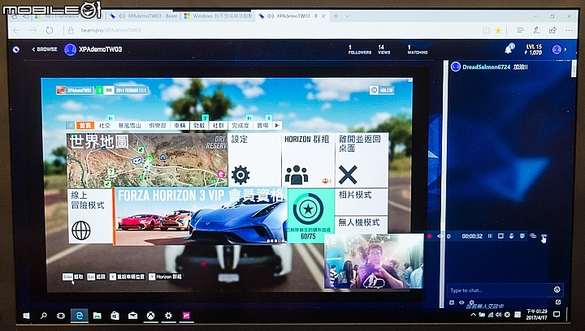This screenshot has height=331, width=585.
Task: Select the 暴風雪山 tab in game menu
Action: (129, 126)
